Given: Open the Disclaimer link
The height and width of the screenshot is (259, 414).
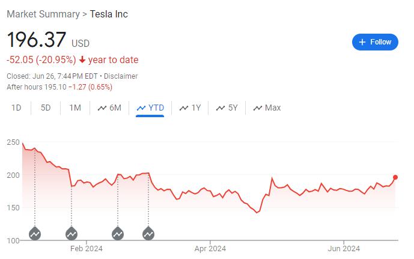Looking at the screenshot, I should pyautogui.click(x=121, y=76).
